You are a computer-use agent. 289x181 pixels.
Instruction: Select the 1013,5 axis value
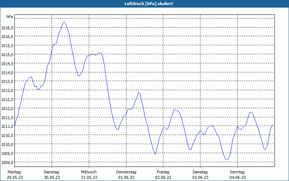coord(7,81)
